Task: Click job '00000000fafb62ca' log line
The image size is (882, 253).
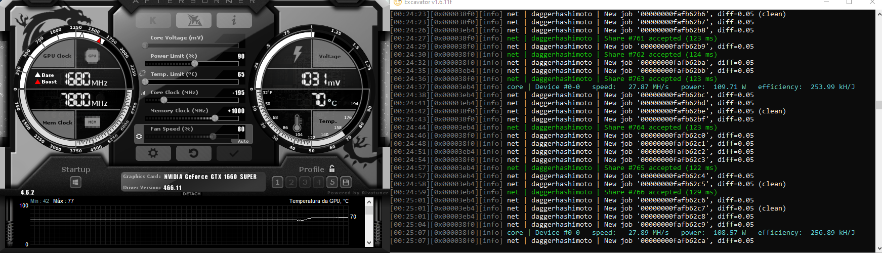Action: click(572, 240)
